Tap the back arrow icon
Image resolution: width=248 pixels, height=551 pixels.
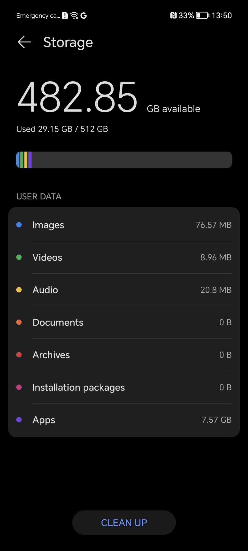(24, 42)
